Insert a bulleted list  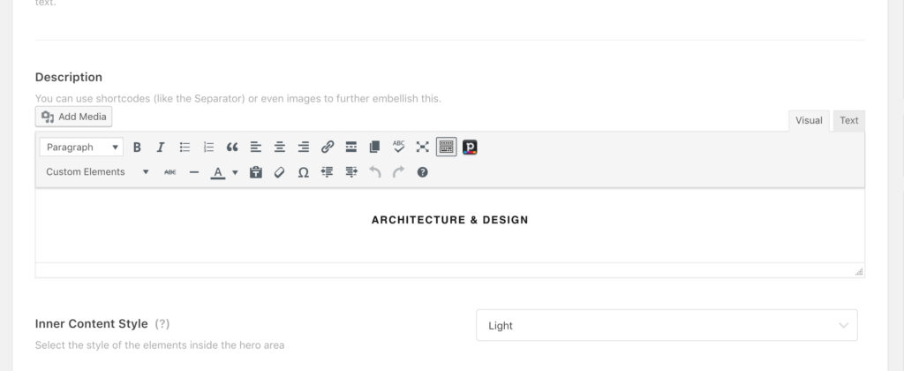[185, 148]
